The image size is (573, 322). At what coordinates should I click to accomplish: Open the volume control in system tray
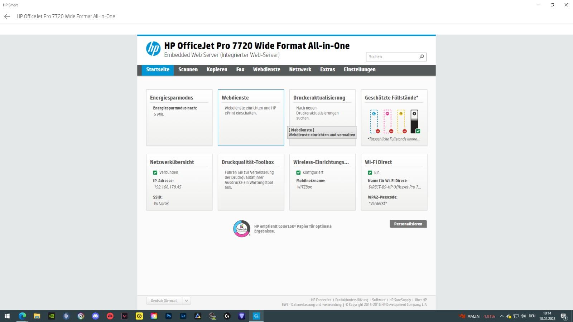click(523, 316)
